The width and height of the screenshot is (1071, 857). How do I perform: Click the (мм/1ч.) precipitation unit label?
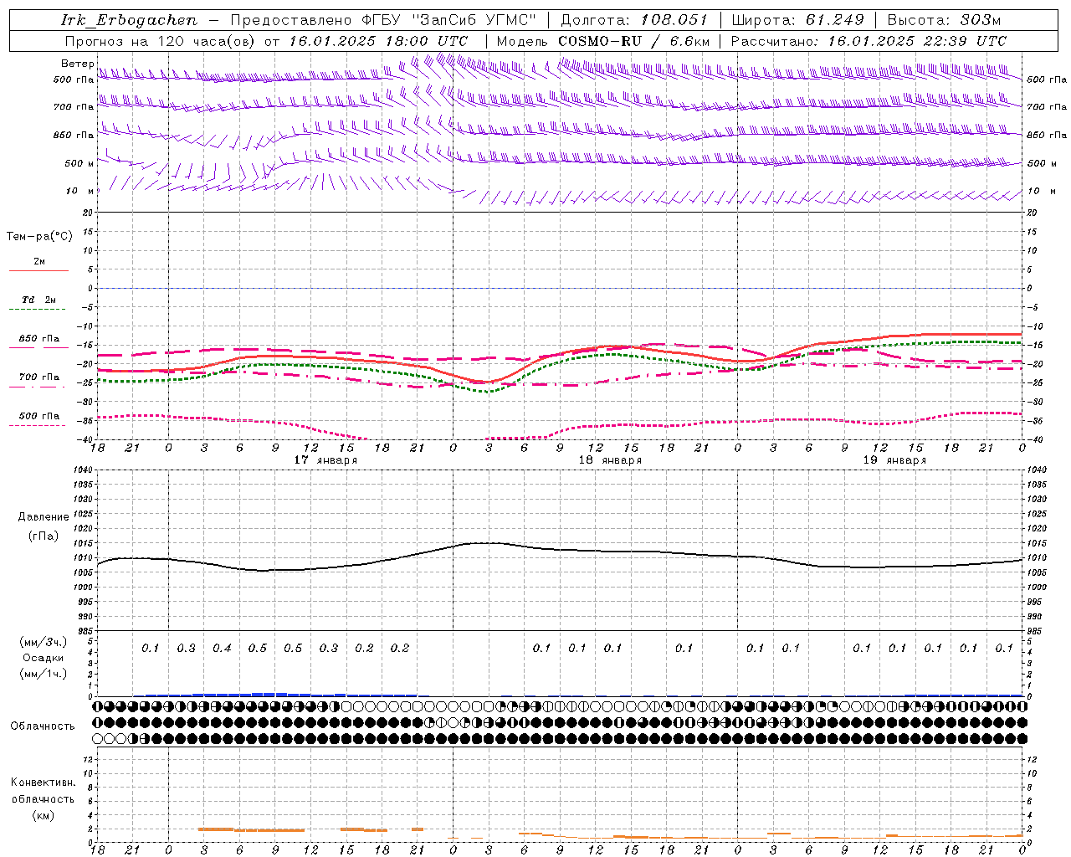point(44,674)
